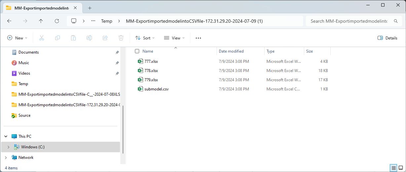Switch to large thumbnails view in status bar
The height and width of the screenshot is (172, 406).
400,168
